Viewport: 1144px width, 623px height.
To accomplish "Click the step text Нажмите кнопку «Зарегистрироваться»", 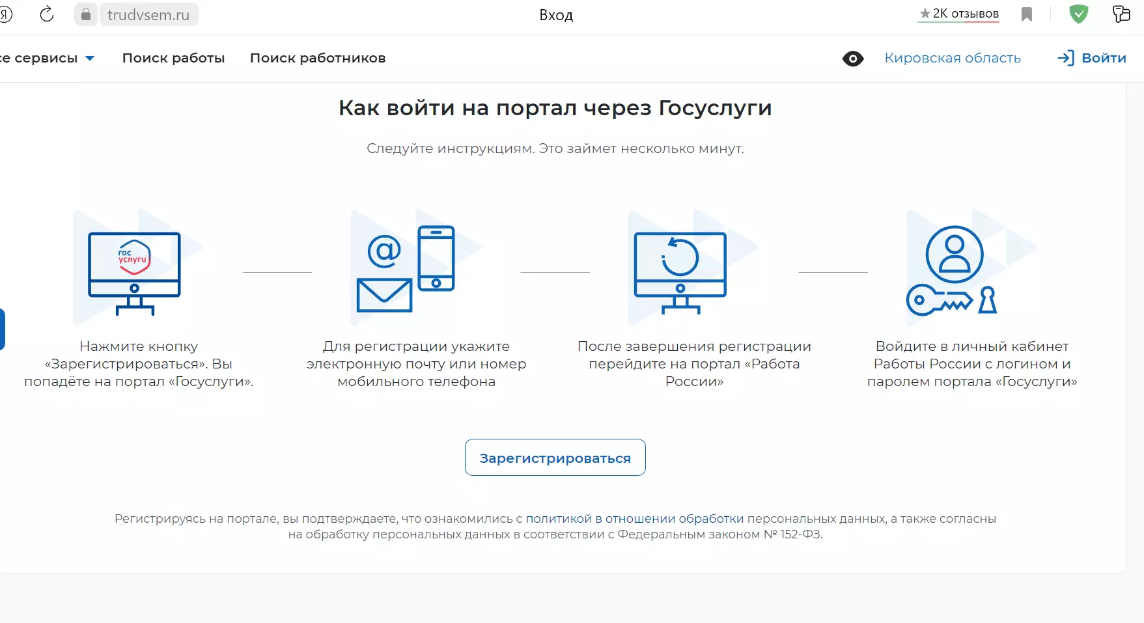I will 139,364.
